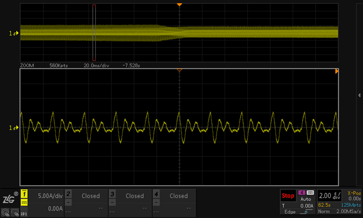The width and height of the screenshot is (363, 218).
Task: Click the white trigger coupling icon beside badge 4
Action: pyautogui.click(x=310, y=193)
